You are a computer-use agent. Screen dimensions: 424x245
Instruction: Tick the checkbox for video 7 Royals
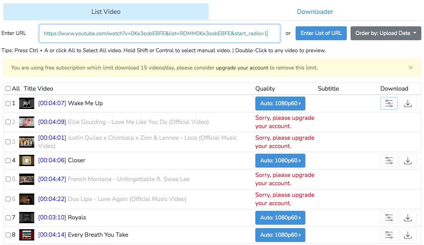(x=8, y=218)
